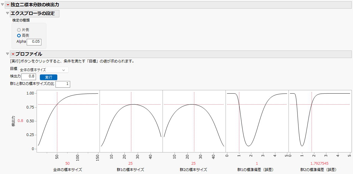
Task: Click the 検定の種類 label
Action: pyautogui.click(x=21, y=20)
